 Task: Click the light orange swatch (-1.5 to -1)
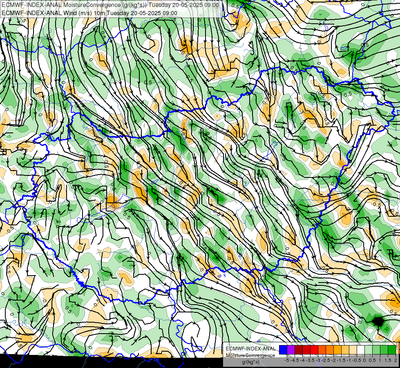click(x=345, y=350)
